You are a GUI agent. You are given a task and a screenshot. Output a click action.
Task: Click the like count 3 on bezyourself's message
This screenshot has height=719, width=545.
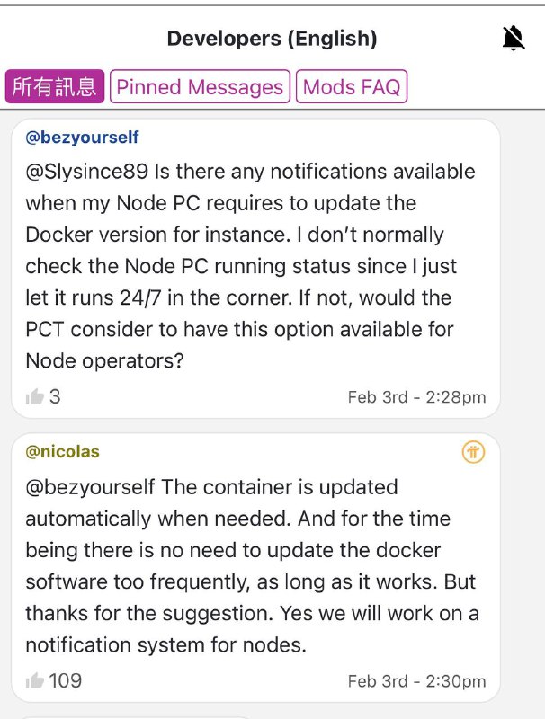pos(55,396)
